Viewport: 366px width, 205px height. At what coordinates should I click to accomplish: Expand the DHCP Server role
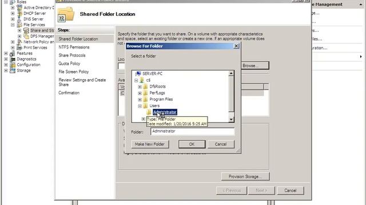point(13,13)
